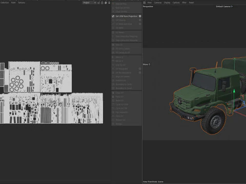Click the globe icon in the UV editor toolbar
Image resolution: width=246 pixels, height=184 pixels.
[106, 3]
